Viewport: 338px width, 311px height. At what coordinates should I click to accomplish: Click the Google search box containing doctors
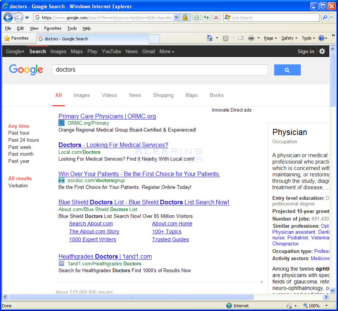click(160, 70)
